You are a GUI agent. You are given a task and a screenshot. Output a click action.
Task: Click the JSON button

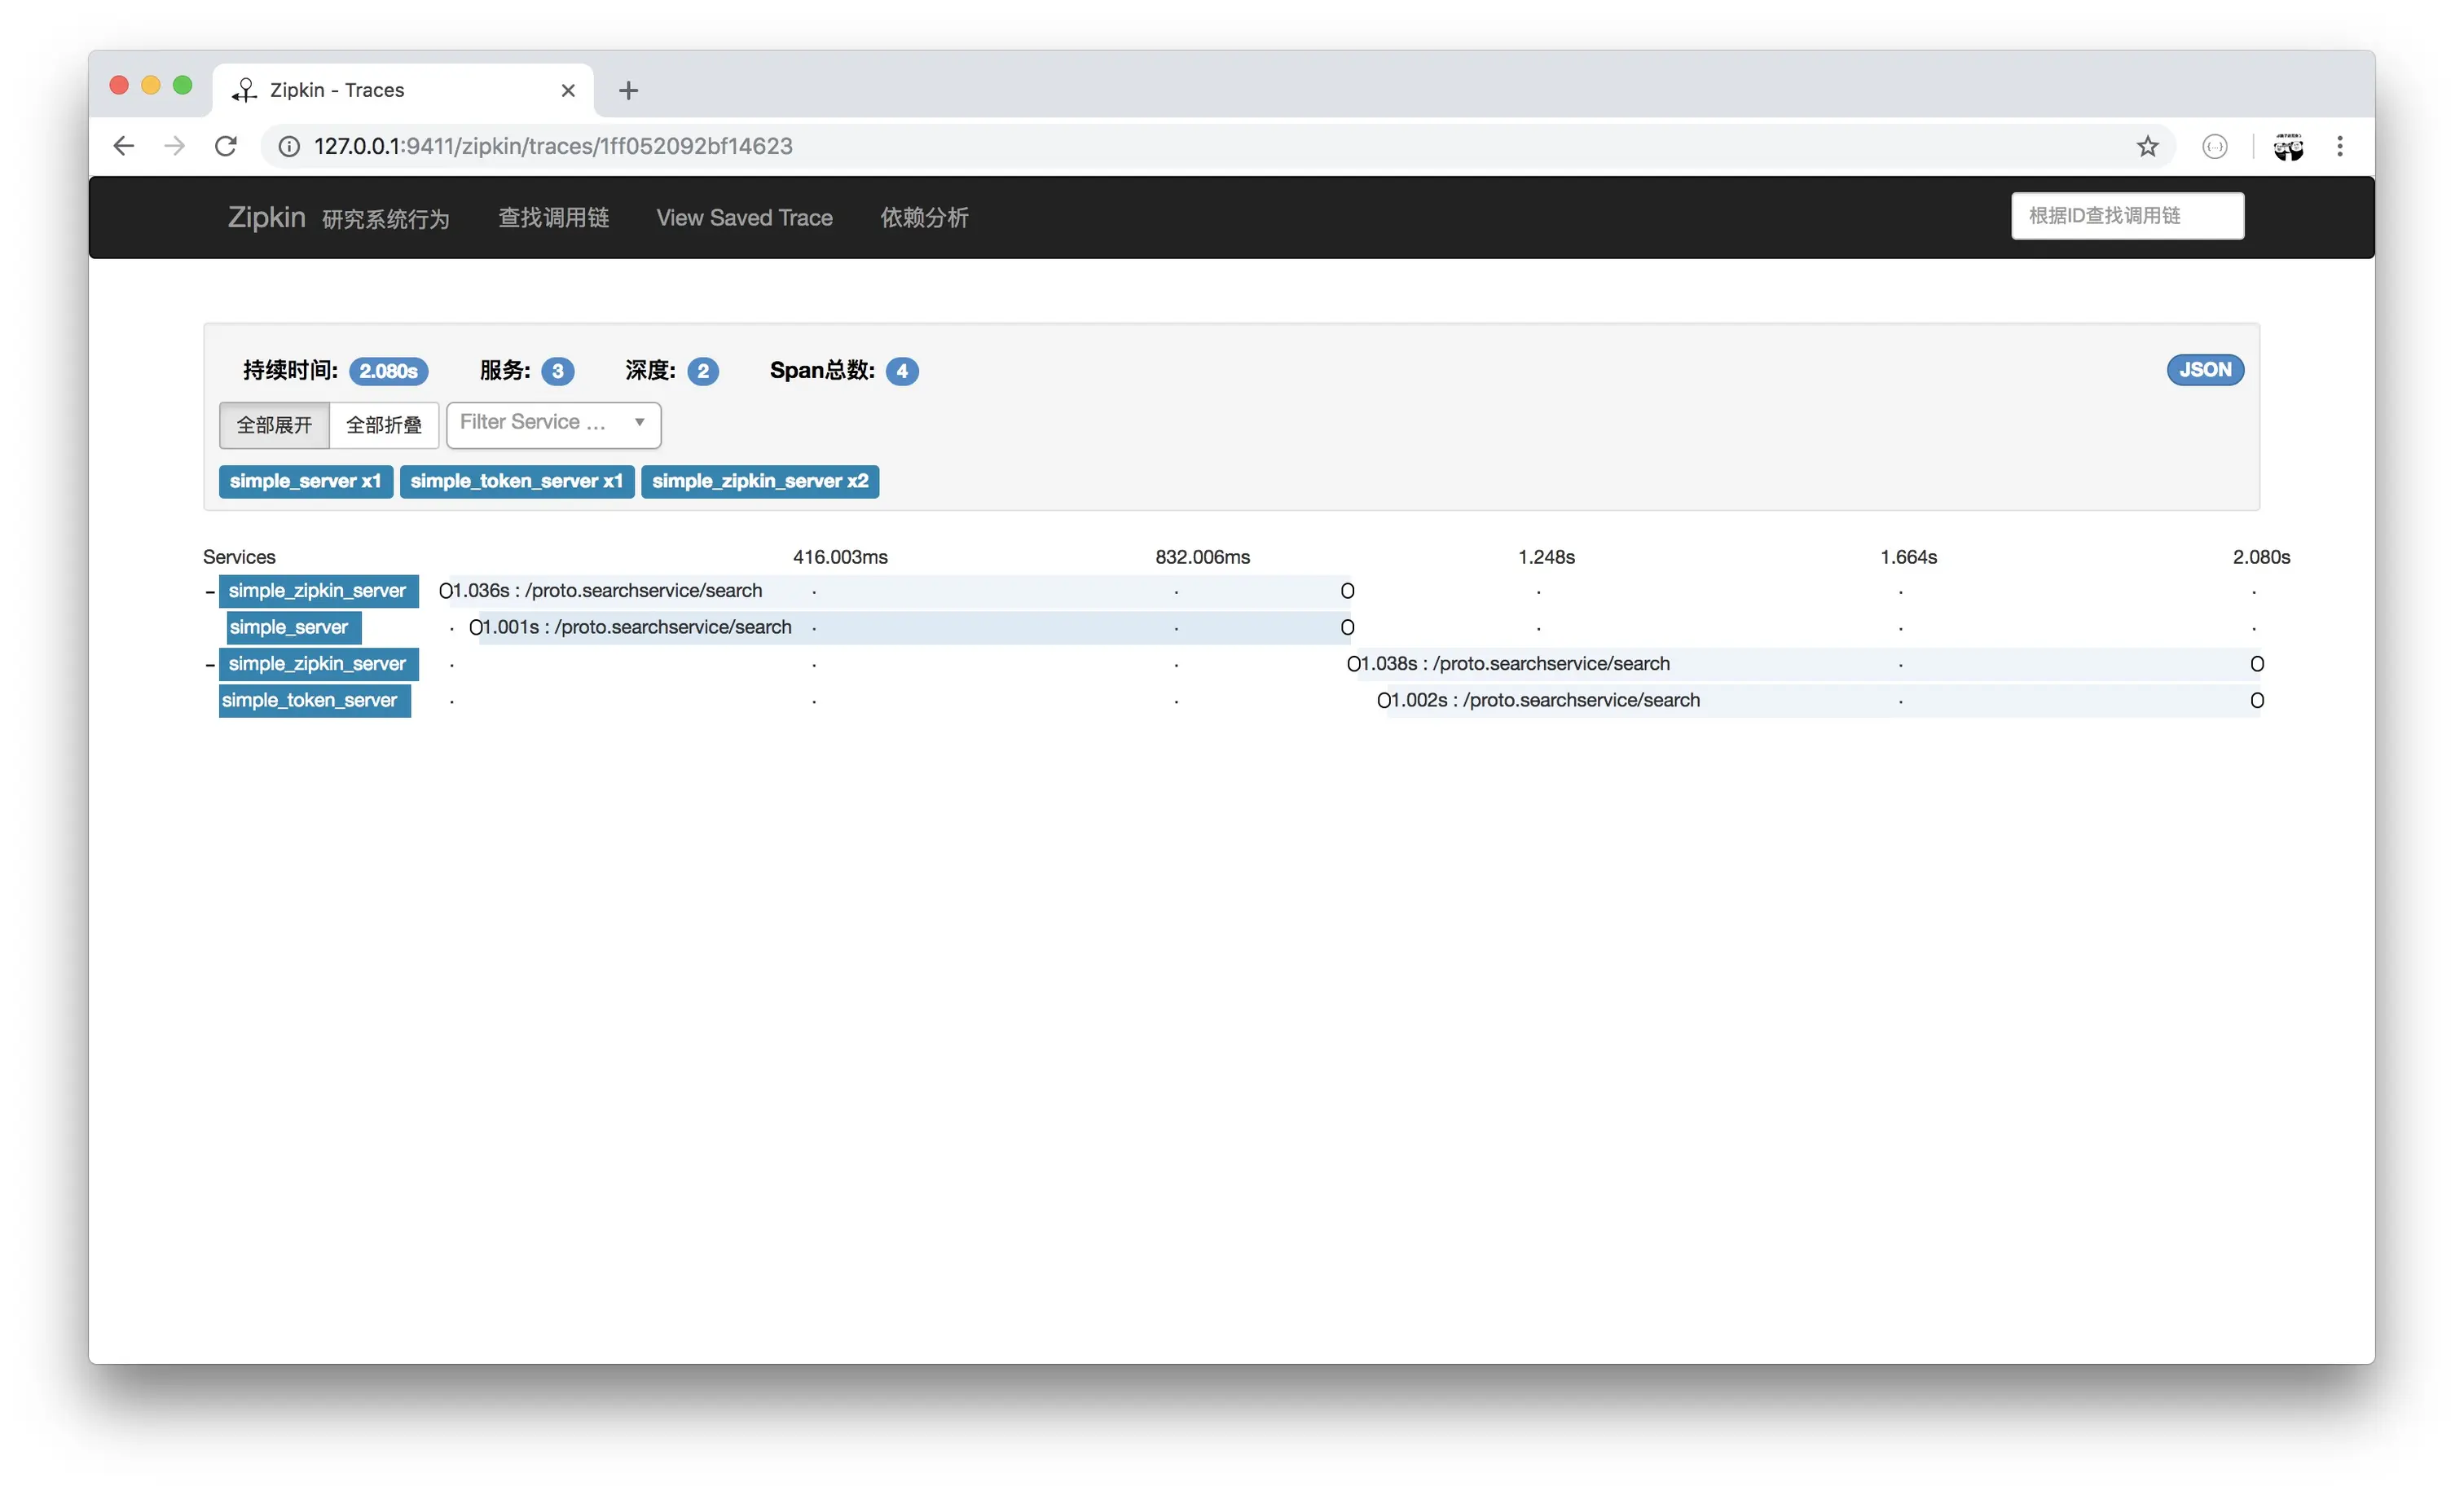click(x=2204, y=370)
